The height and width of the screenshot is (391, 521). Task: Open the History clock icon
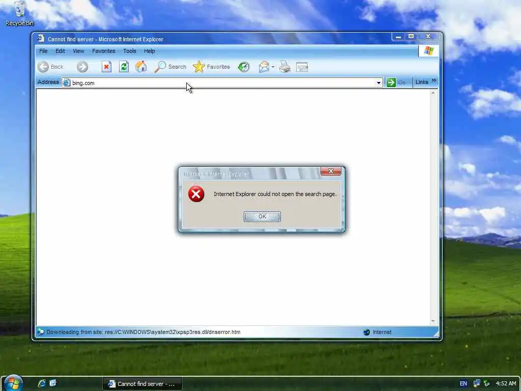tap(244, 67)
